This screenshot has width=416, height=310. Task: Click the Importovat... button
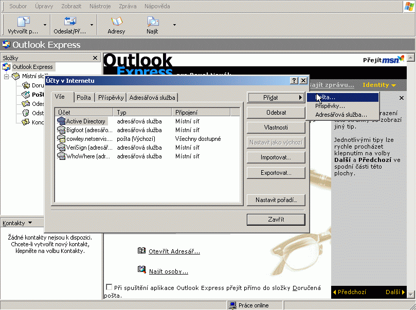pyautogui.click(x=276, y=157)
